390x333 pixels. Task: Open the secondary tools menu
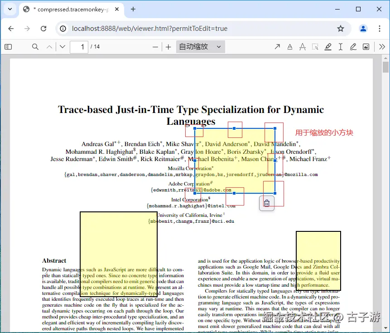[382, 47]
